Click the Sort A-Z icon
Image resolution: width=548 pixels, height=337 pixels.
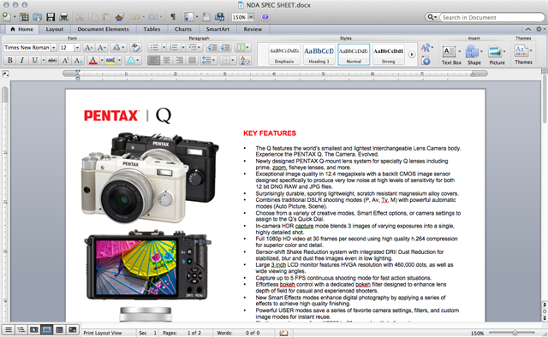245,61
